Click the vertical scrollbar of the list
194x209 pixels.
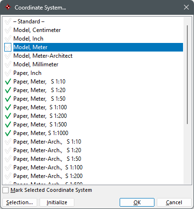pos(187,75)
